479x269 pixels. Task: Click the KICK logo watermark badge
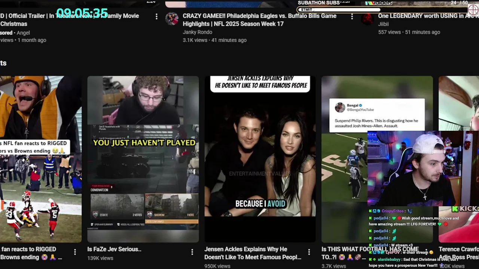465,209
